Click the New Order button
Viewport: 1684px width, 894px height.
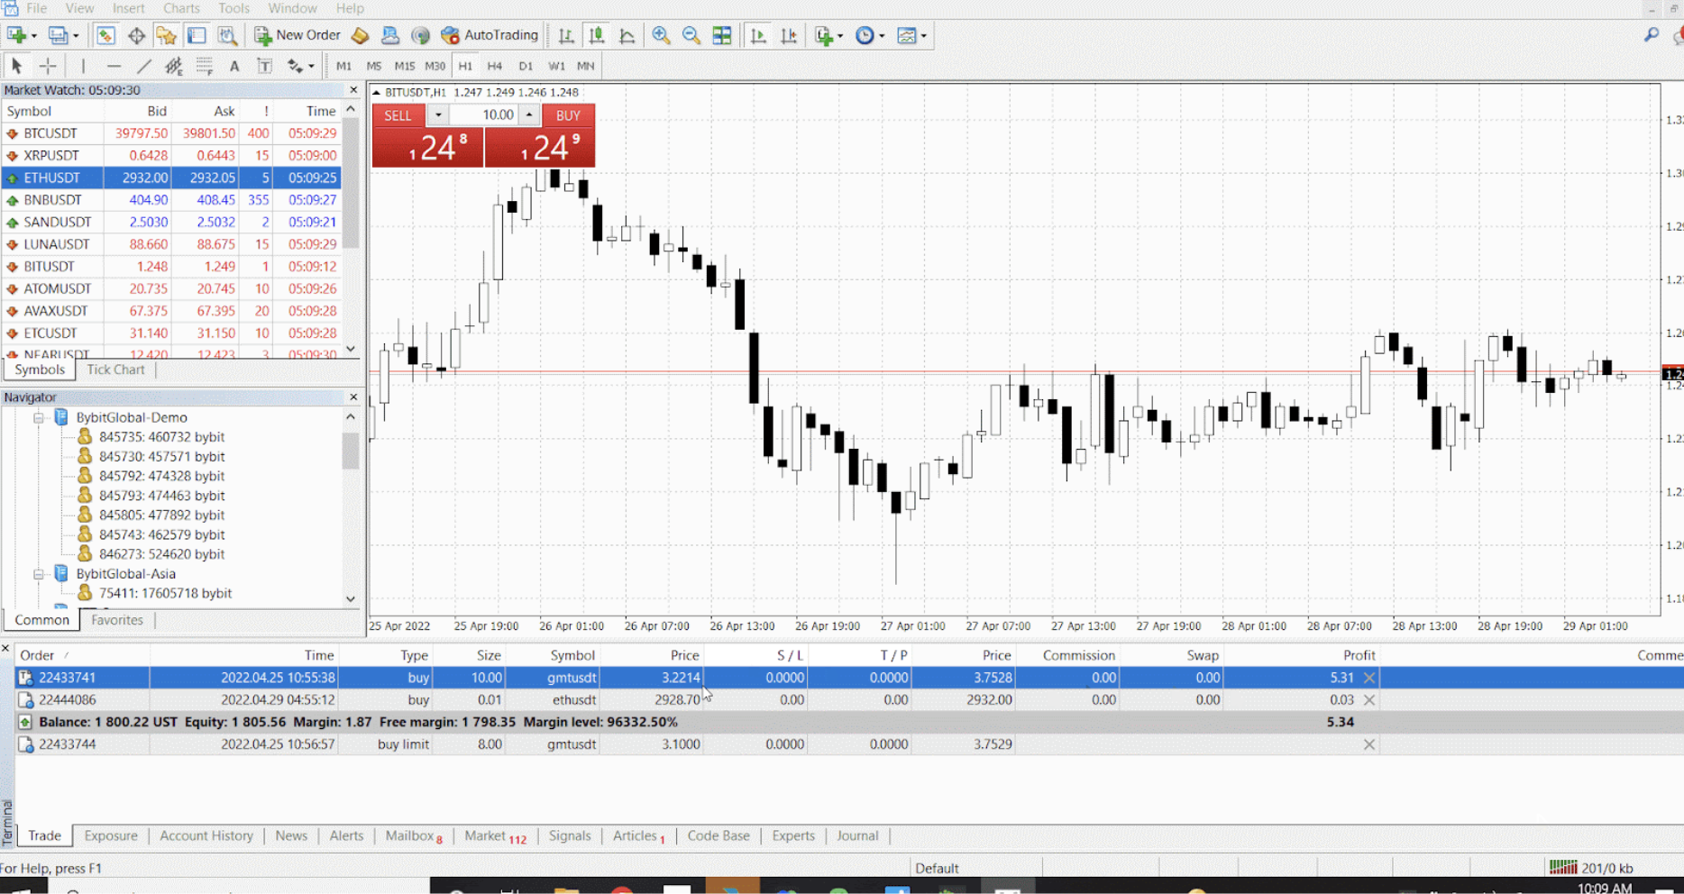coord(298,35)
